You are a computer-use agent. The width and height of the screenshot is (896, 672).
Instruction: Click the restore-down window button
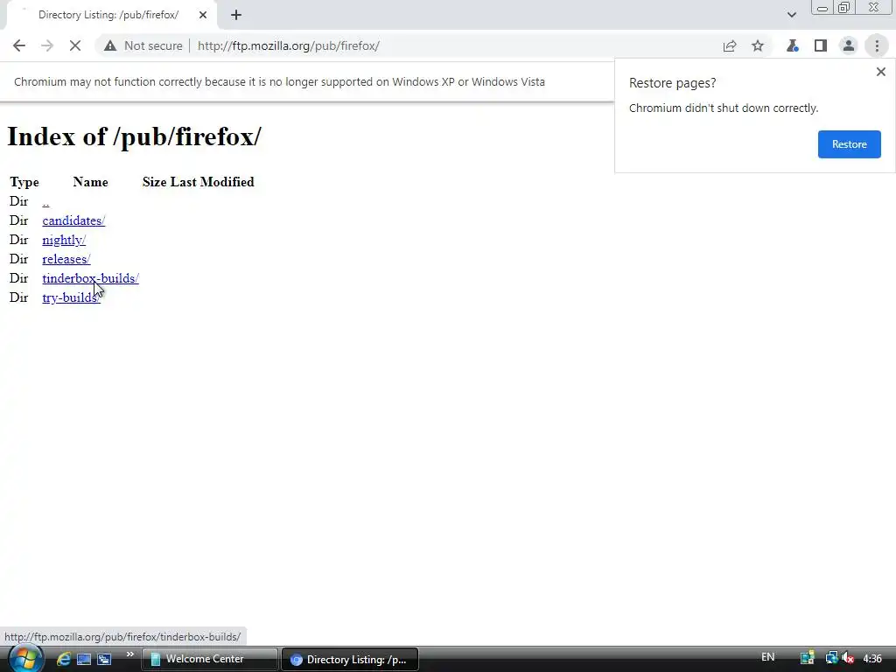click(843, 8)
